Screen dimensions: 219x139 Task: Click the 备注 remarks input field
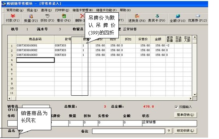point(129,131)
